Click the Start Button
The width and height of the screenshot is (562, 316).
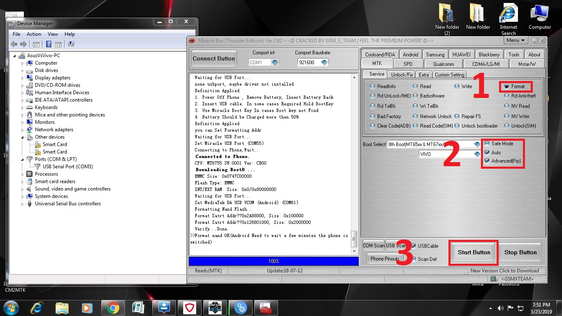click(474, 252)
